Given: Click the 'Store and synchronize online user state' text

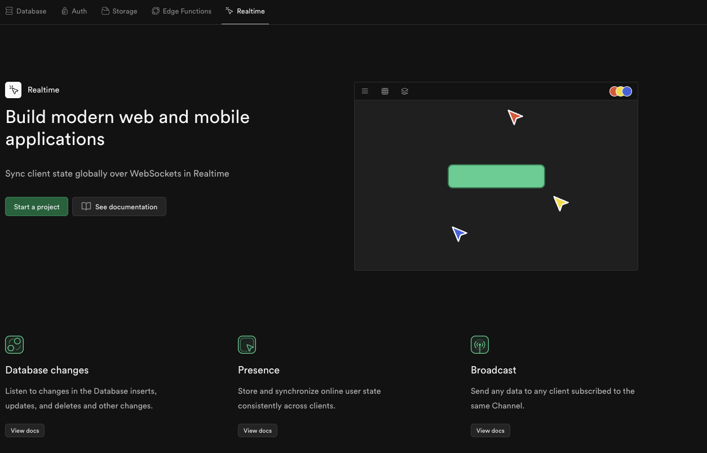Looking at the screenshot, I should pos(310,398).
